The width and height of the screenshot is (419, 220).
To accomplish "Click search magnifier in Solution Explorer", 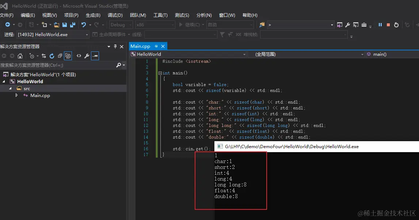I will [x=119, y=65].
